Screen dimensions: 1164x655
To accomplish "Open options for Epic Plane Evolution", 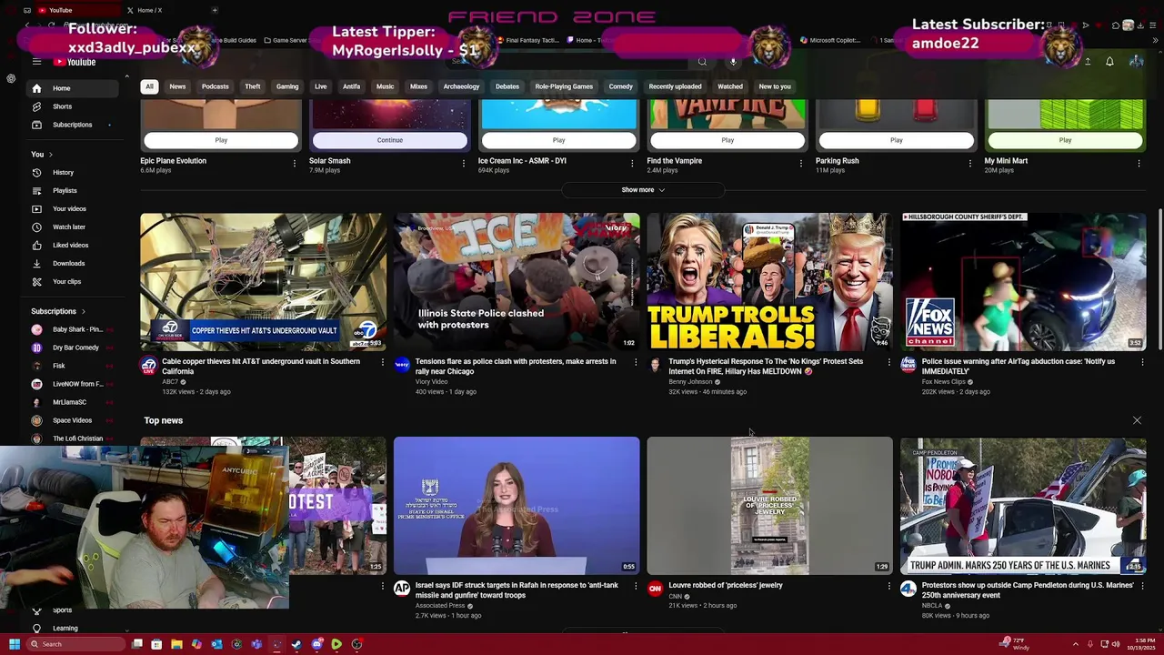I will pos(294,164).
